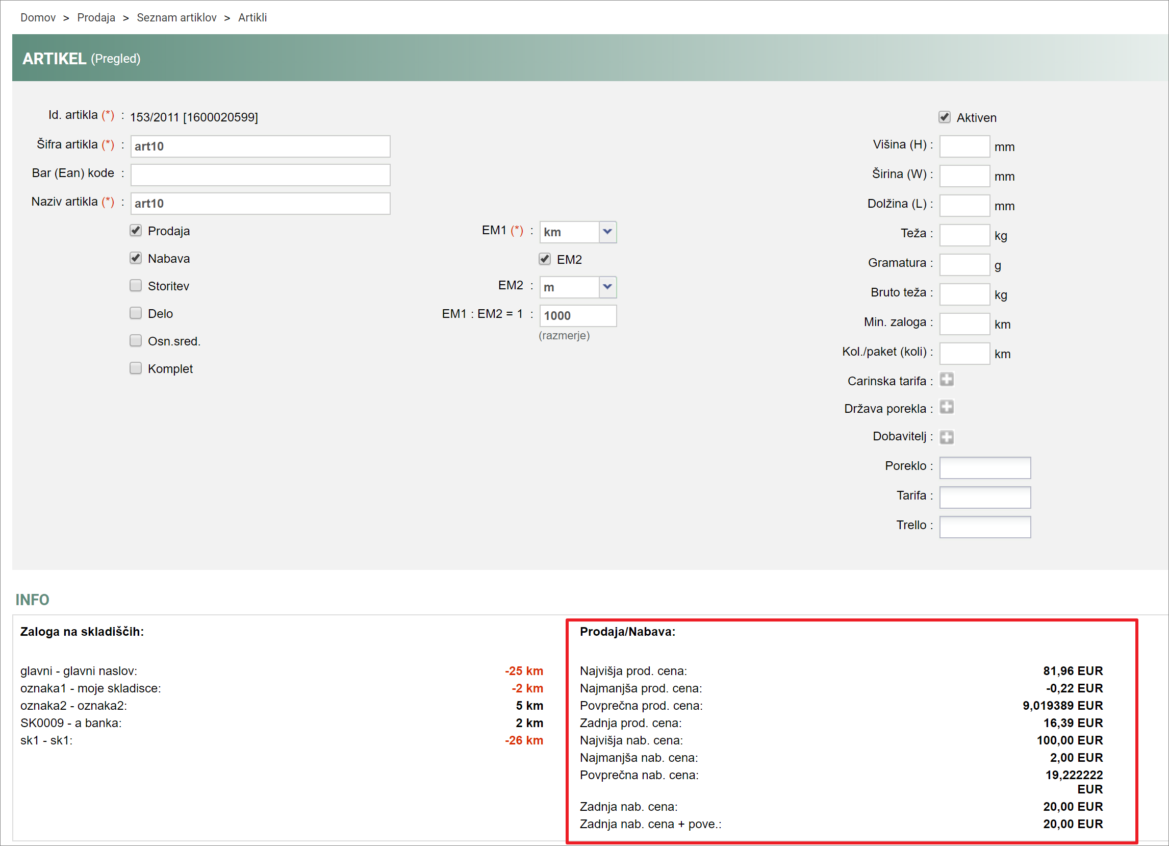This screenshot has height=846, width=1169.
Task: Select the Višina (H) input box
Action: (x=964, y=146)
